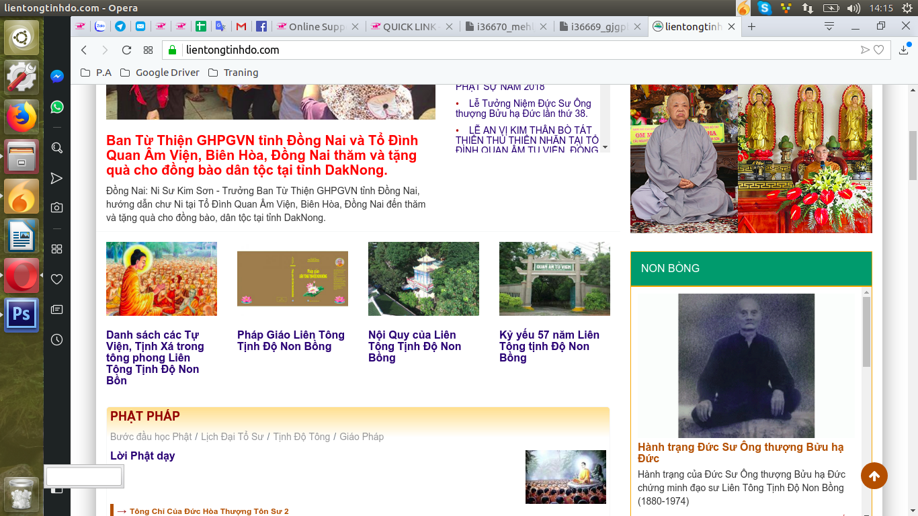The width and height of the screenshot is (918, 516).
Task: Open personal news icon in sidebar
Action: 57,309
